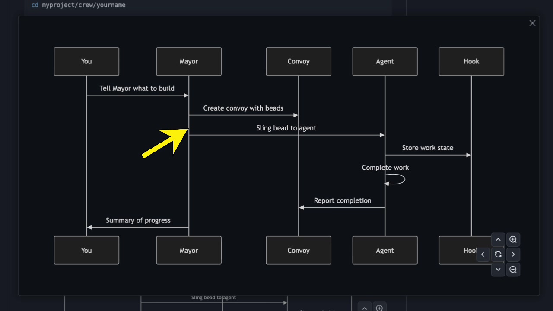Screen dimensions: 553x311
Task: Zoom out of the sequence diagram
Action: (513, 269)
